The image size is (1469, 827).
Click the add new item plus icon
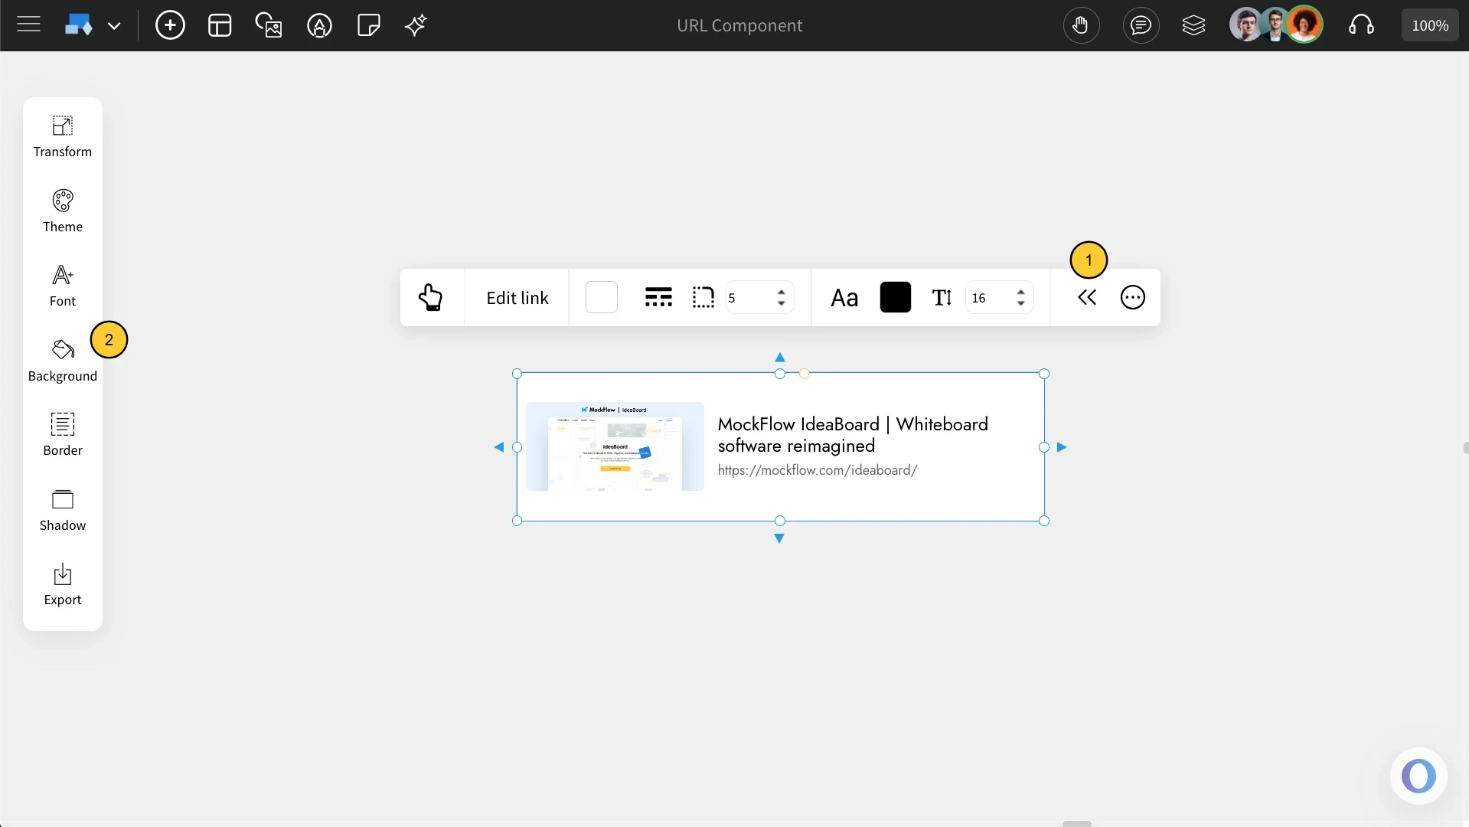pyautogui.click(x=170, y=25)
